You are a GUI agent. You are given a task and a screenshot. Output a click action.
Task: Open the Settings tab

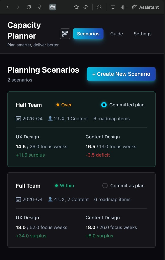point(142,34)
